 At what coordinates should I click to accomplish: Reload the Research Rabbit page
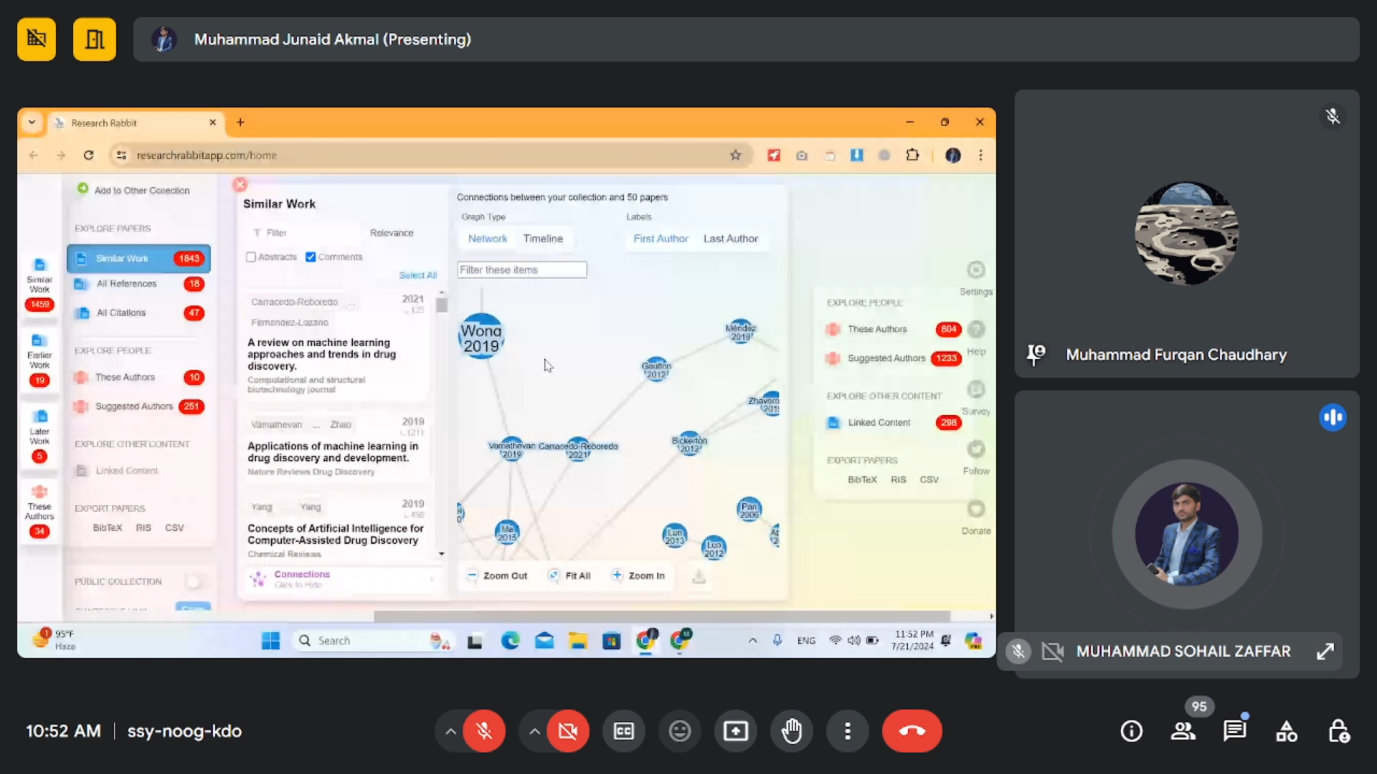[x=88, y=156]
